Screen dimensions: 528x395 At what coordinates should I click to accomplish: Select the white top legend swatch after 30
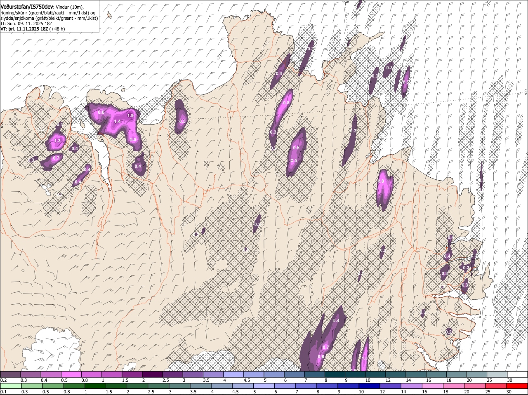pyautogui.click(x=517, y=374)
